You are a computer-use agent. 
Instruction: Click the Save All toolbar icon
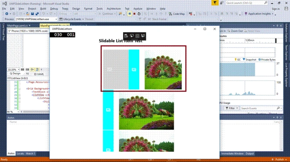(x=37, y=14)
